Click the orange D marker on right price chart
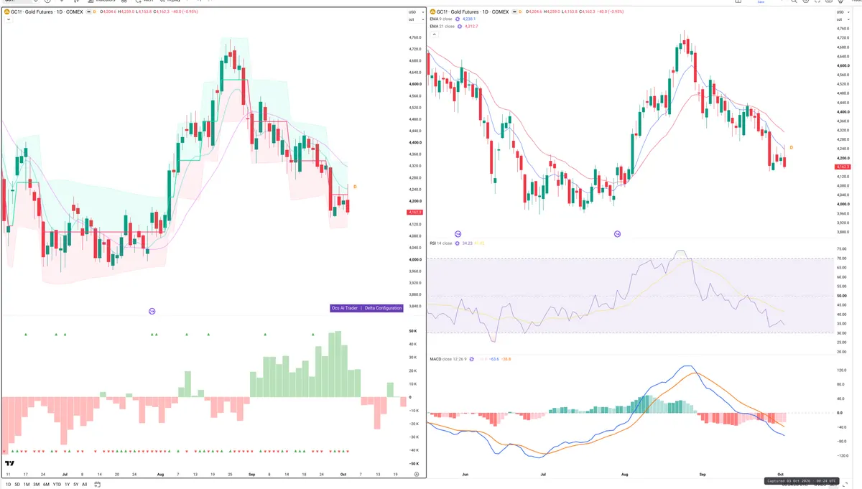 (x=791, y=147)
